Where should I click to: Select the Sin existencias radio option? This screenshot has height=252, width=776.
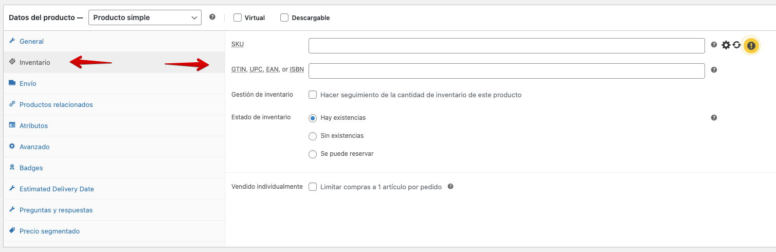pyautogui.click(x=313, y=136)
